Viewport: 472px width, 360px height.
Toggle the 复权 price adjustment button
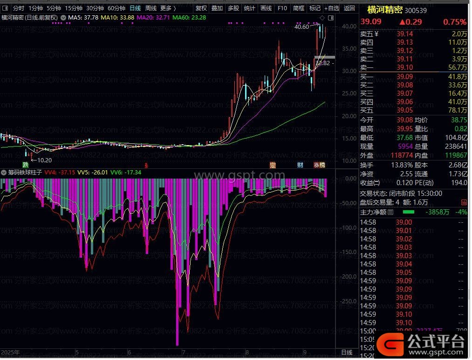(201, 8)
